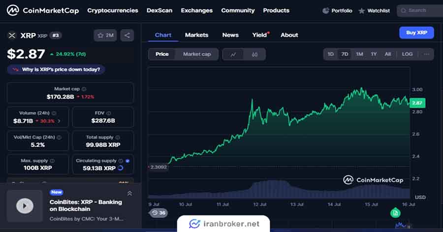Viewport: 443px width, 232px height.
Task: Open the Portfolio pie icon
Action: [x=326, y=11]
